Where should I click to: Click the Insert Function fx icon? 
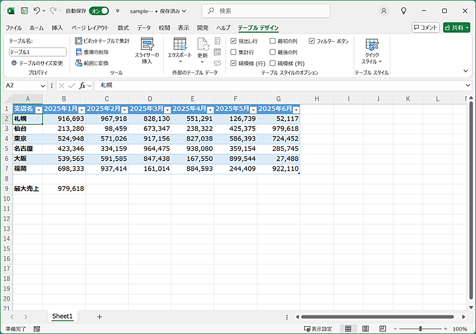point(82,86)
